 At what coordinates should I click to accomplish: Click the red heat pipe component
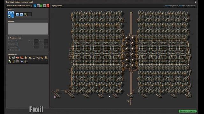click(x=18, y=58)
